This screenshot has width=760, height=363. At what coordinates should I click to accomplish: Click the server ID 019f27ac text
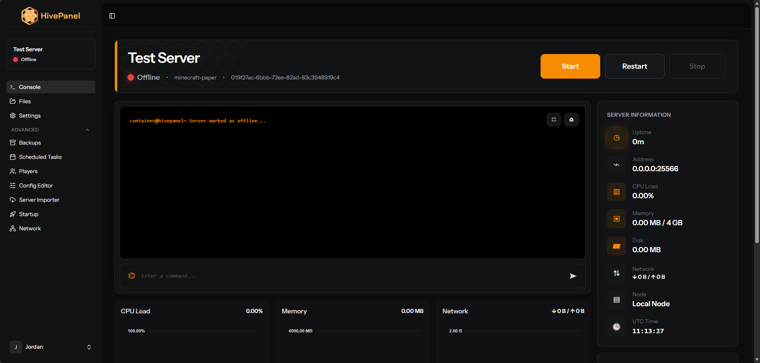(285, 77)
